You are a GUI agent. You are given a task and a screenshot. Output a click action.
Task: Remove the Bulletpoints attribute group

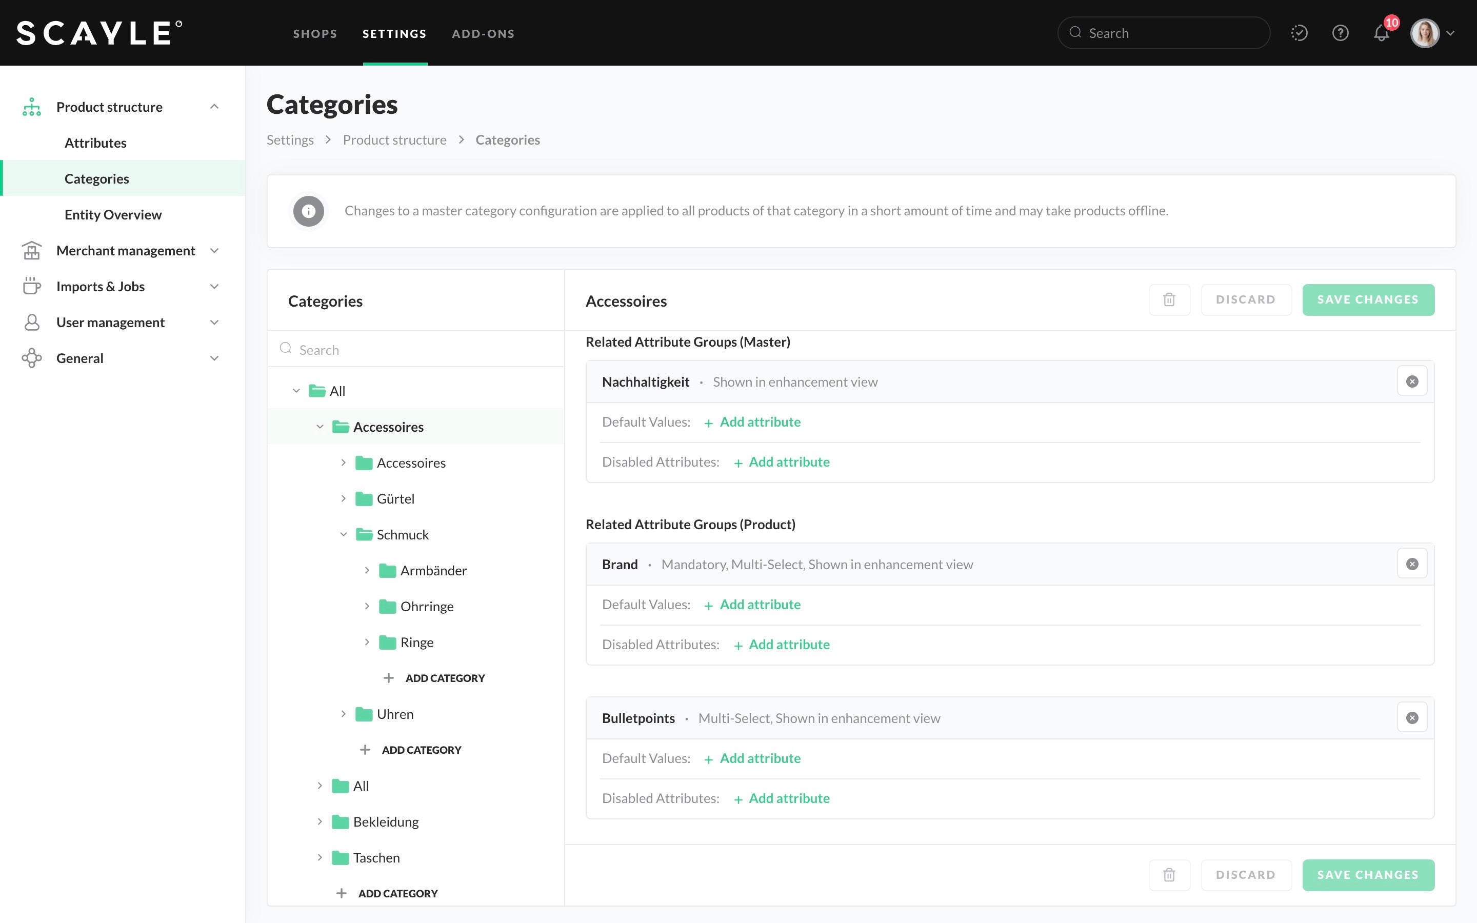(x=1412, y=718)
